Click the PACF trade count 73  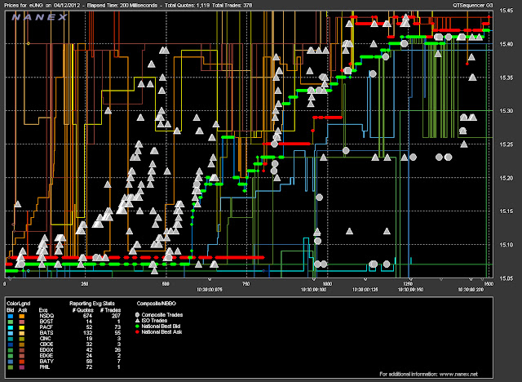(117, 327)
